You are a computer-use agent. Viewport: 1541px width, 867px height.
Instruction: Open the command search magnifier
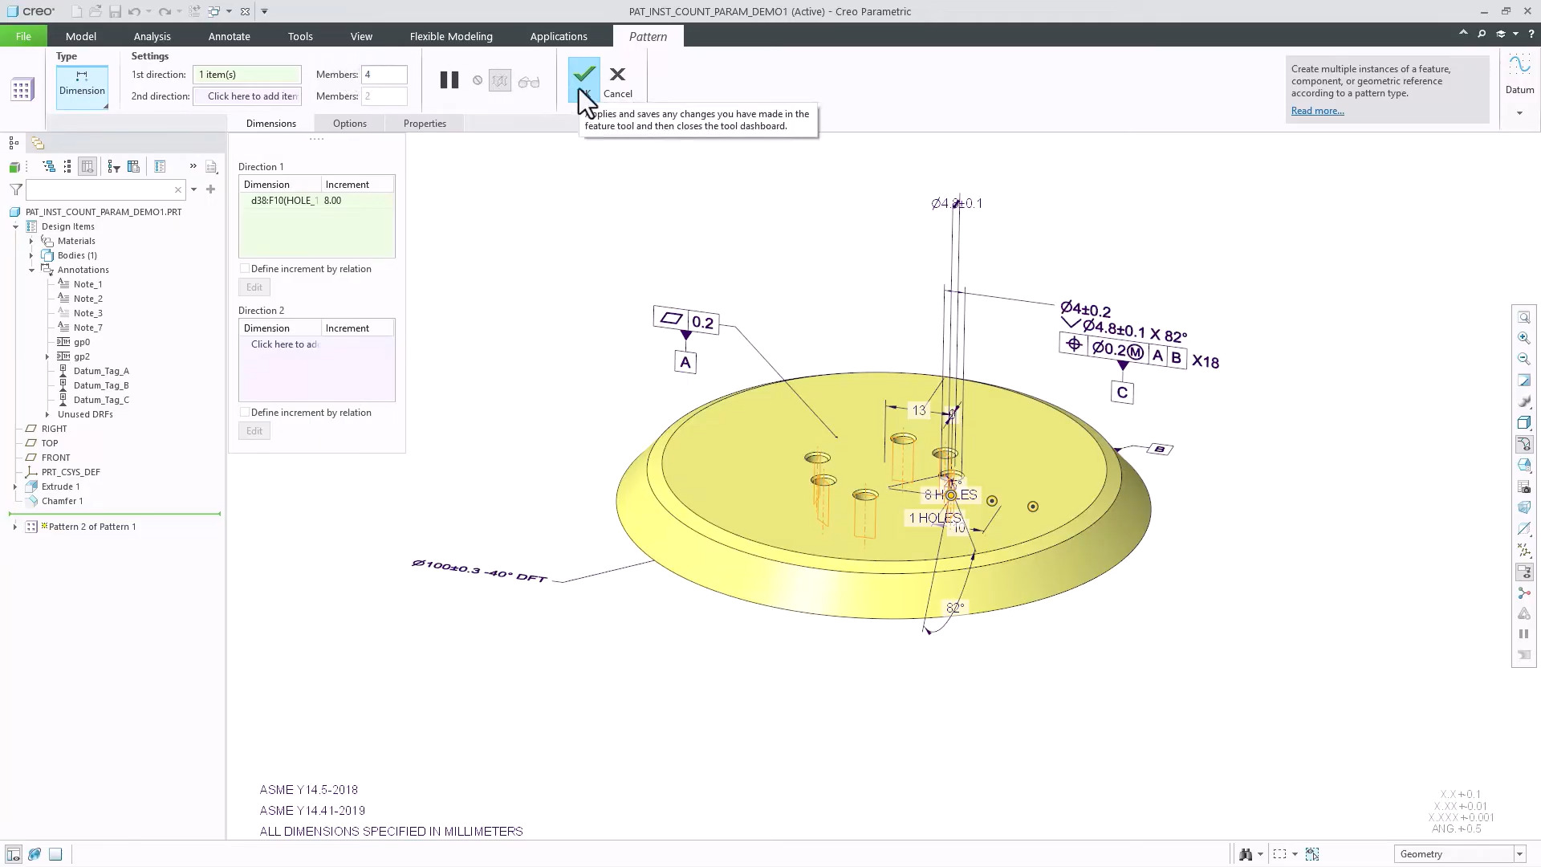tap(1482, 34)
